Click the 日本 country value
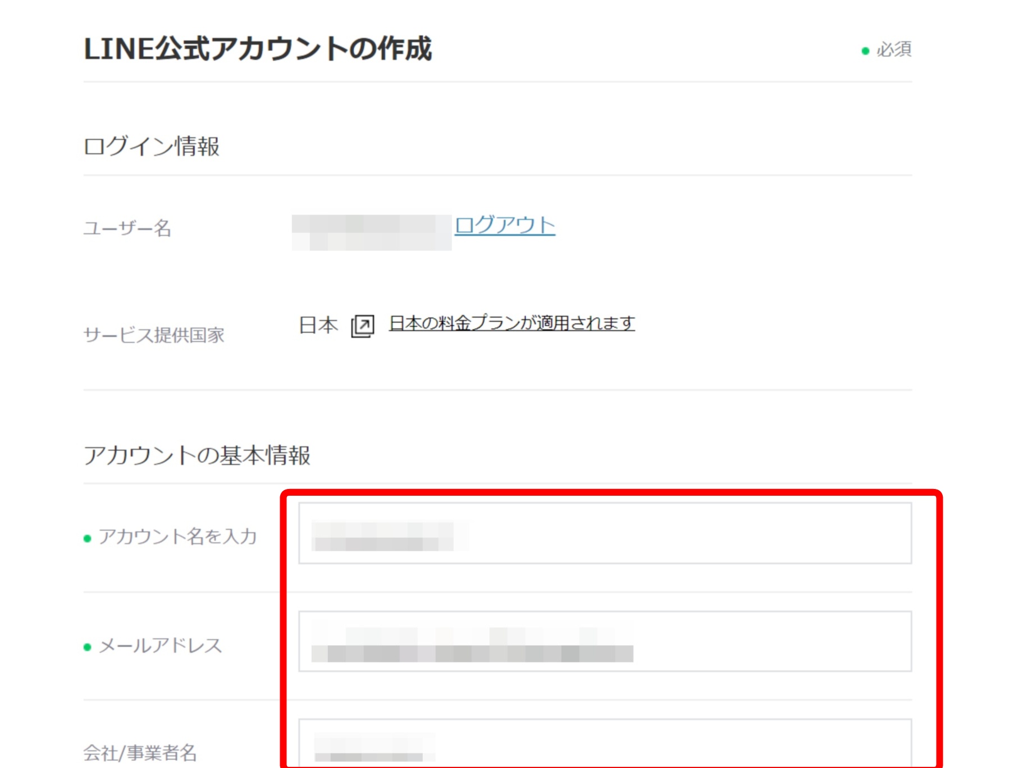1009x768 pixels. pos(318,325)
